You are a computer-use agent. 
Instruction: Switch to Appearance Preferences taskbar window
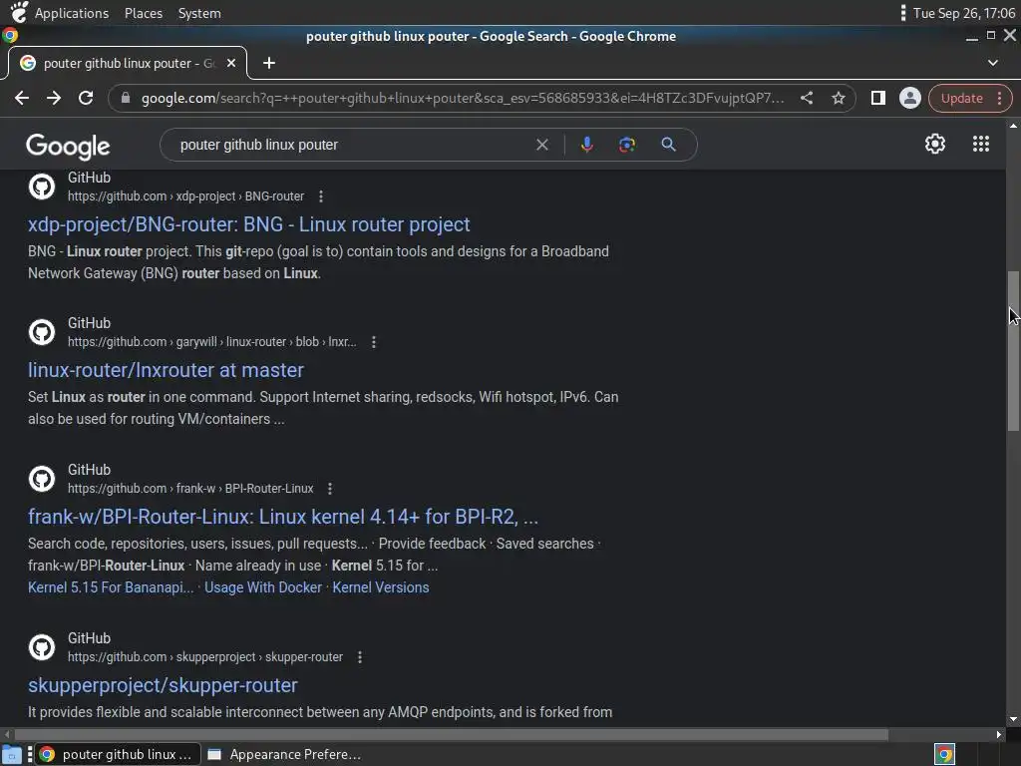(284, 754)
